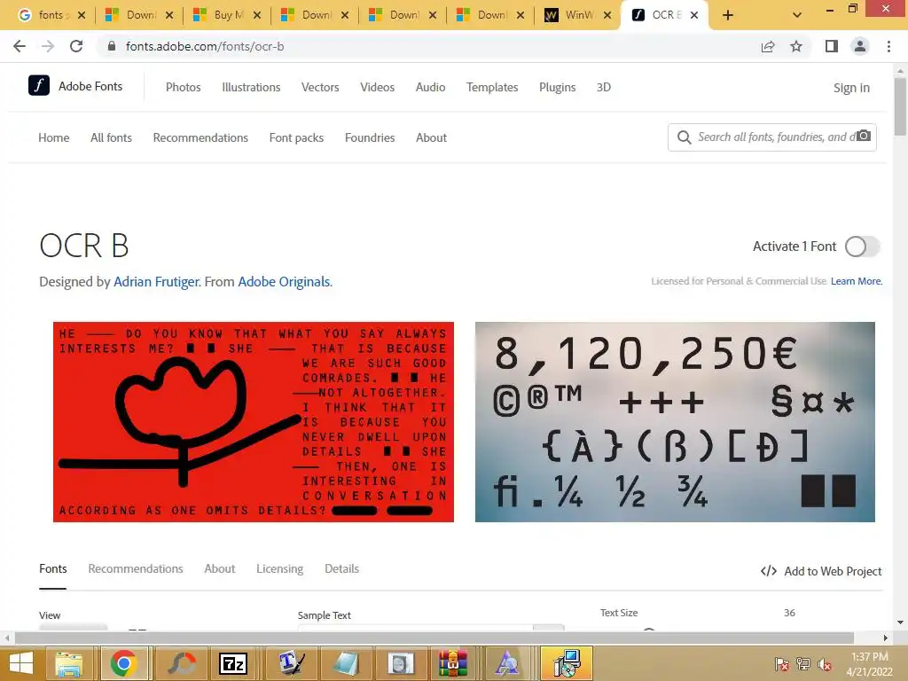908x681 pixels.
Task: Click the Sign in link
Action: (851, 88)
